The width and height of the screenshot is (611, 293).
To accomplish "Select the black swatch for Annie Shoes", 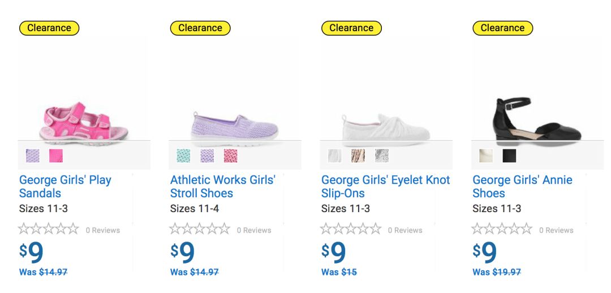I will [509, 156].
